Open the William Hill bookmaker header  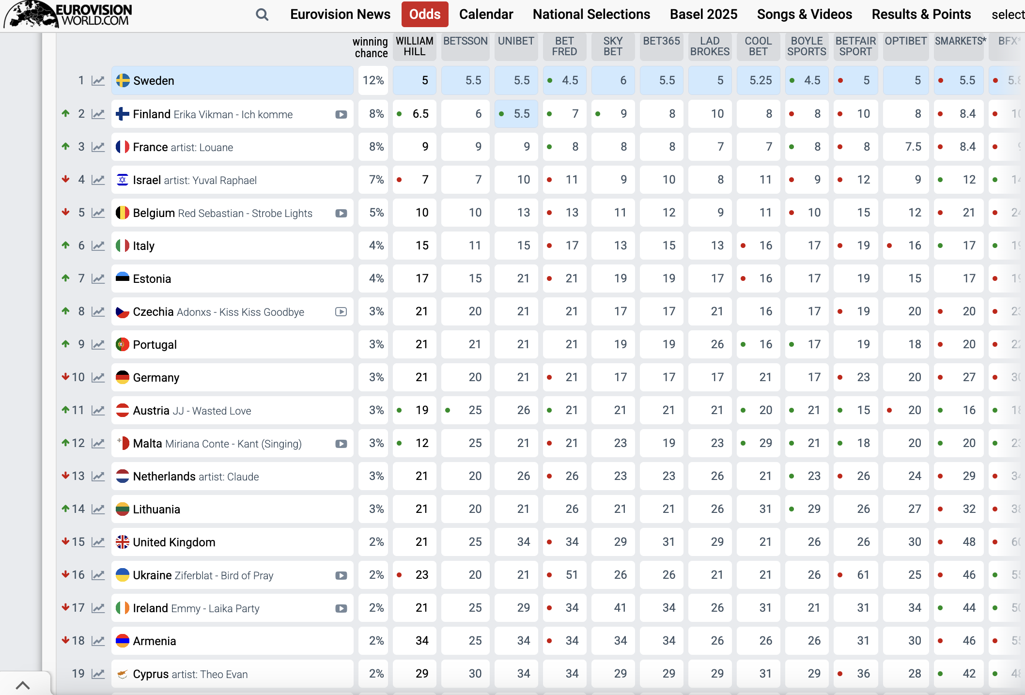tap(414, 46)
